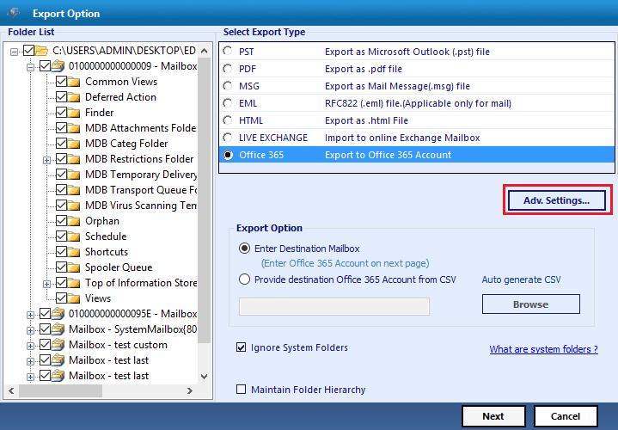This screenshot has height=430, width=618.
Task: Pick the HTML export radio button
Action: point(228,120)
